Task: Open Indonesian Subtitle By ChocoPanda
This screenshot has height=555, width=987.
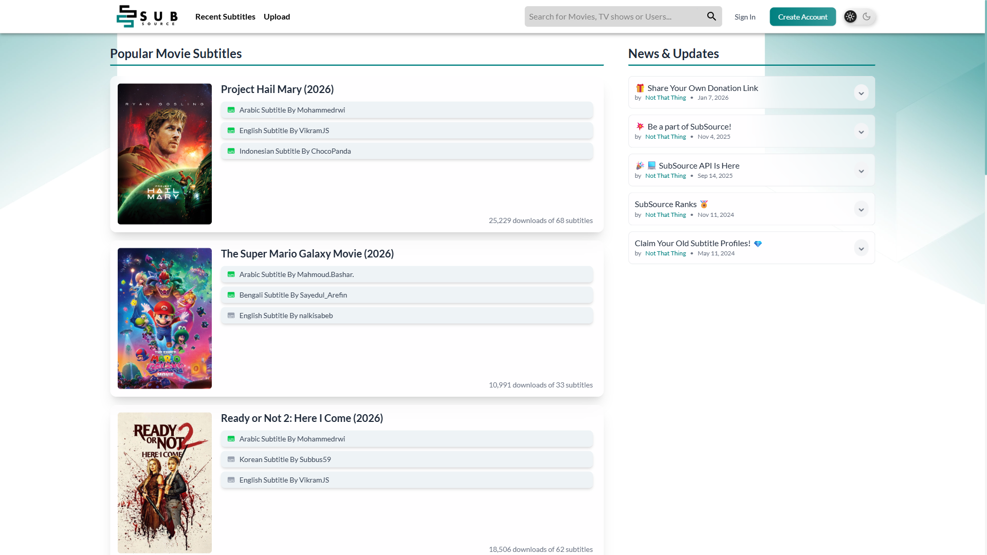Action: [407, 151]
